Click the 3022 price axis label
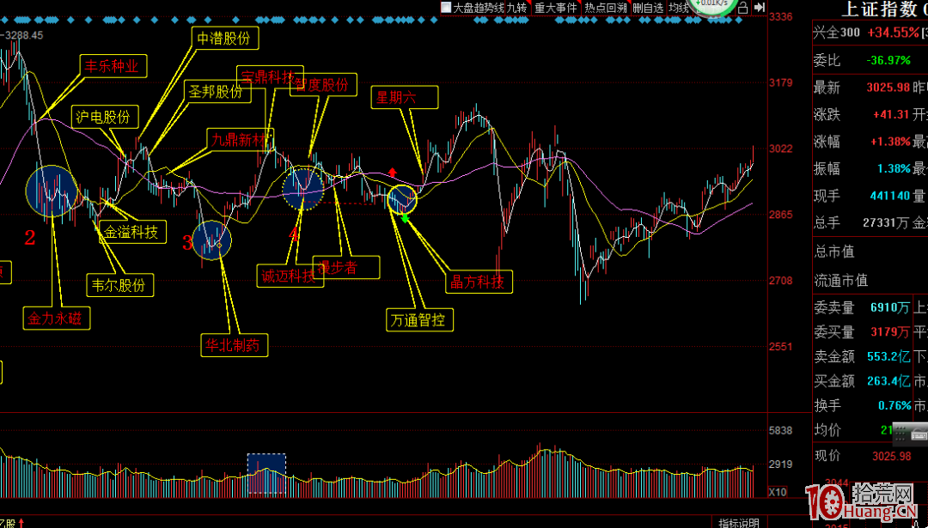This screenshot has width=928, height=528. pyautogui.click(x=780, y=148)
